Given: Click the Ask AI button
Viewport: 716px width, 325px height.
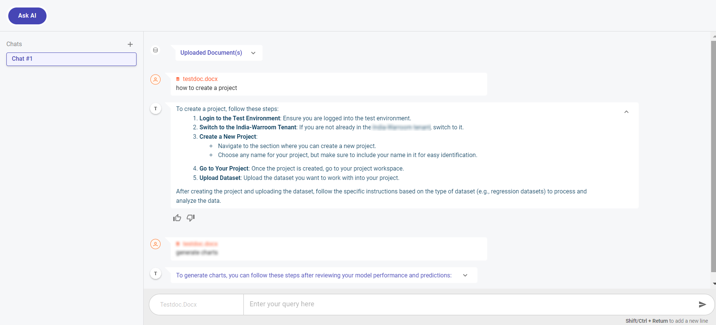Looking at the screenshot, I should [27, 16].
